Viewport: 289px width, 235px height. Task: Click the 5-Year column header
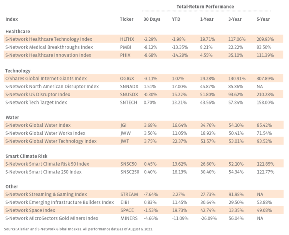[x=263, y=19]
